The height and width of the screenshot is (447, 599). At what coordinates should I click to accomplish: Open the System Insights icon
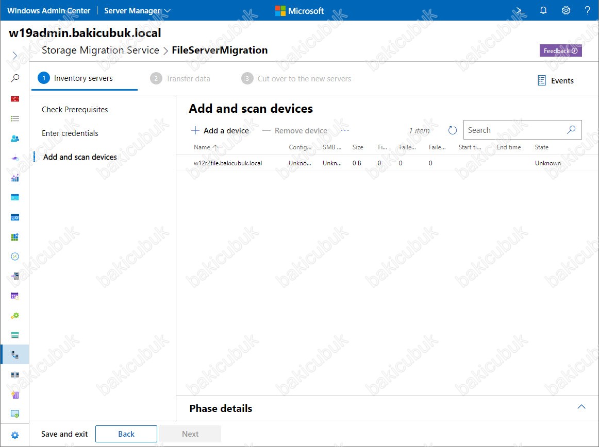pyautogui.click(x=14, y=394)
